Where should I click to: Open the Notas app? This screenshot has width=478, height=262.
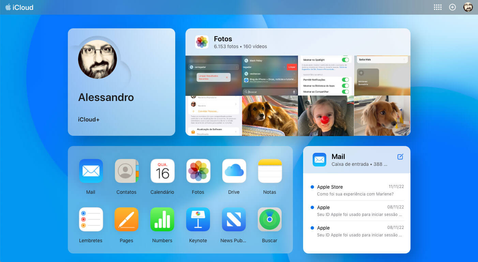(x=270, y=171)
